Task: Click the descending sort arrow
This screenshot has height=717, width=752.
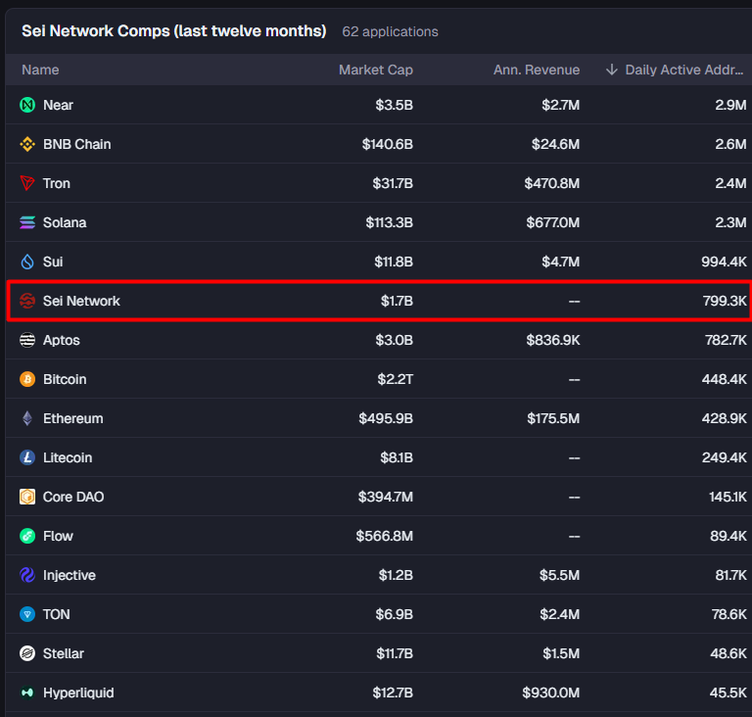Action: click(x=612, y=70)
